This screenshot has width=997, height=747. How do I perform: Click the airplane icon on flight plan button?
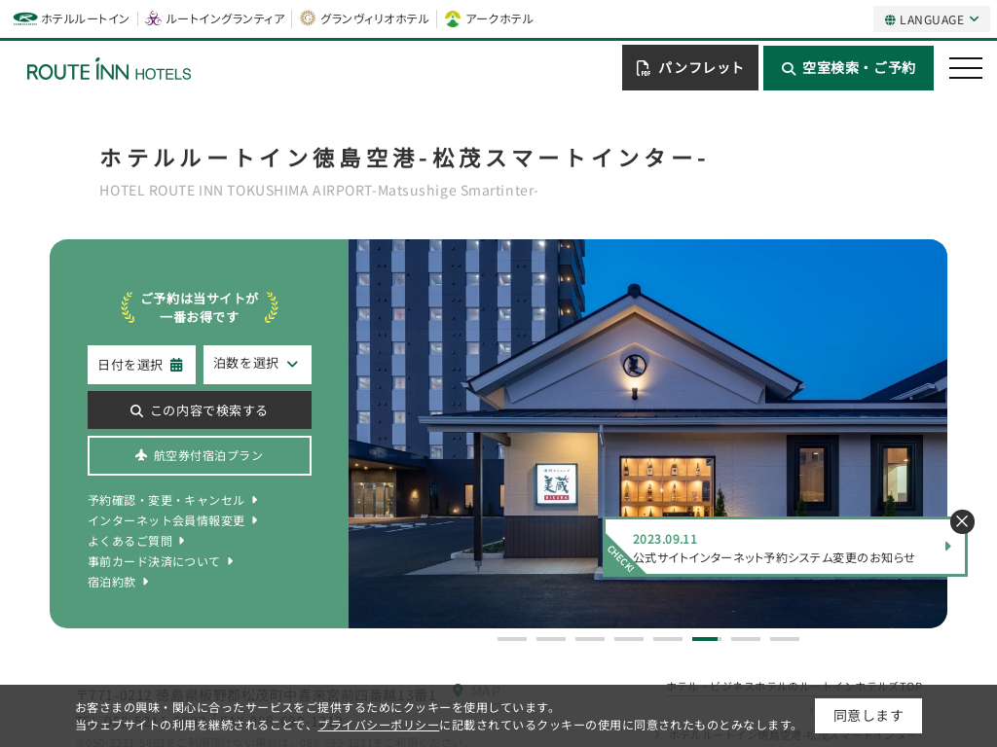(x=141, y=455)
